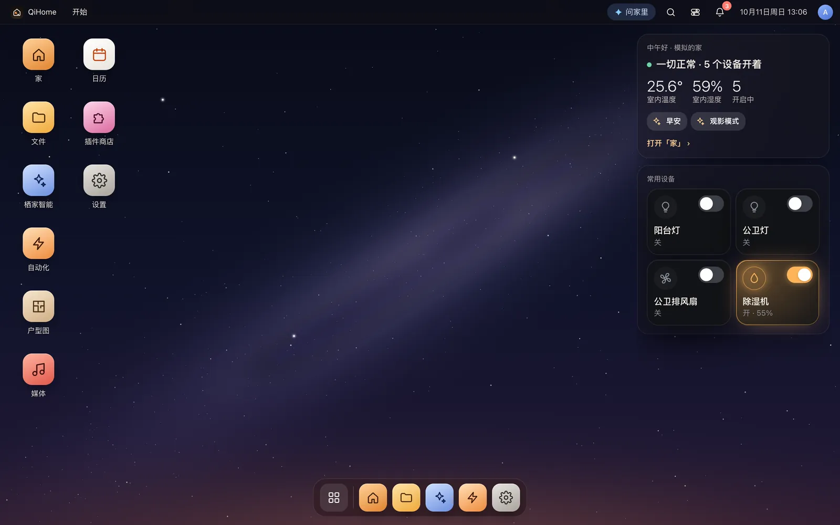Toggle the 公卫灯 switch on

[800, 204]
